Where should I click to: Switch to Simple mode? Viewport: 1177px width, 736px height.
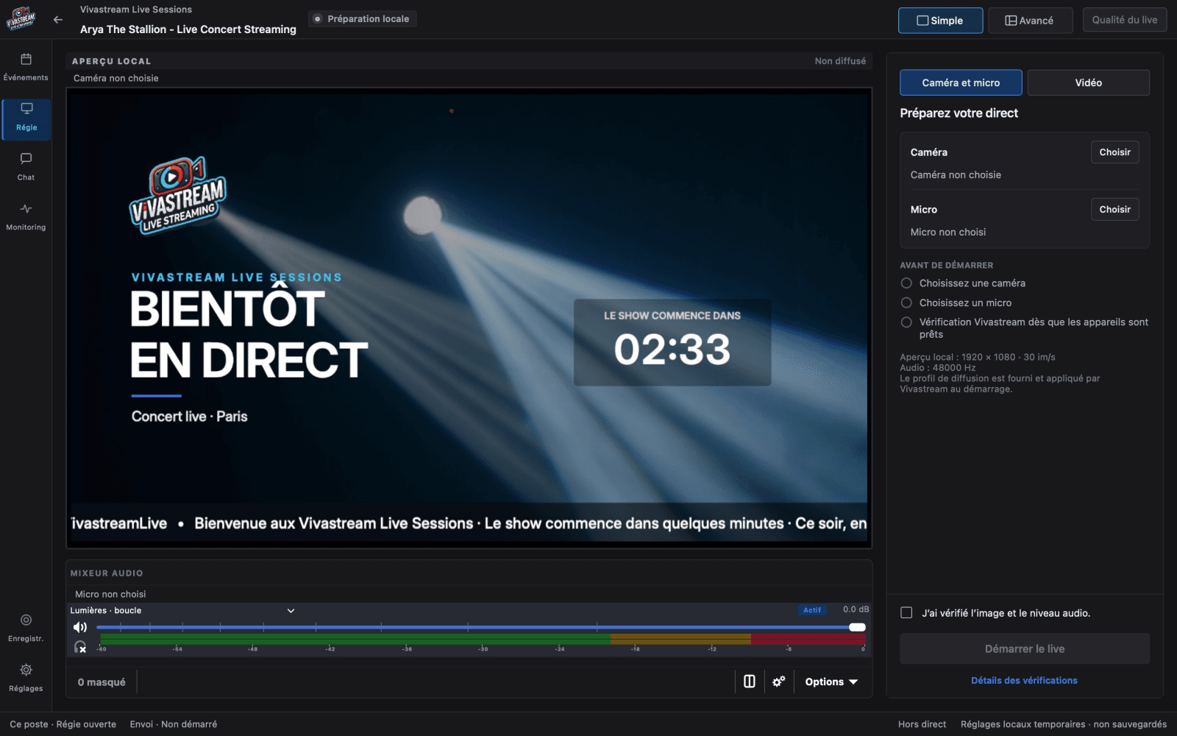(x=940, y=21)
